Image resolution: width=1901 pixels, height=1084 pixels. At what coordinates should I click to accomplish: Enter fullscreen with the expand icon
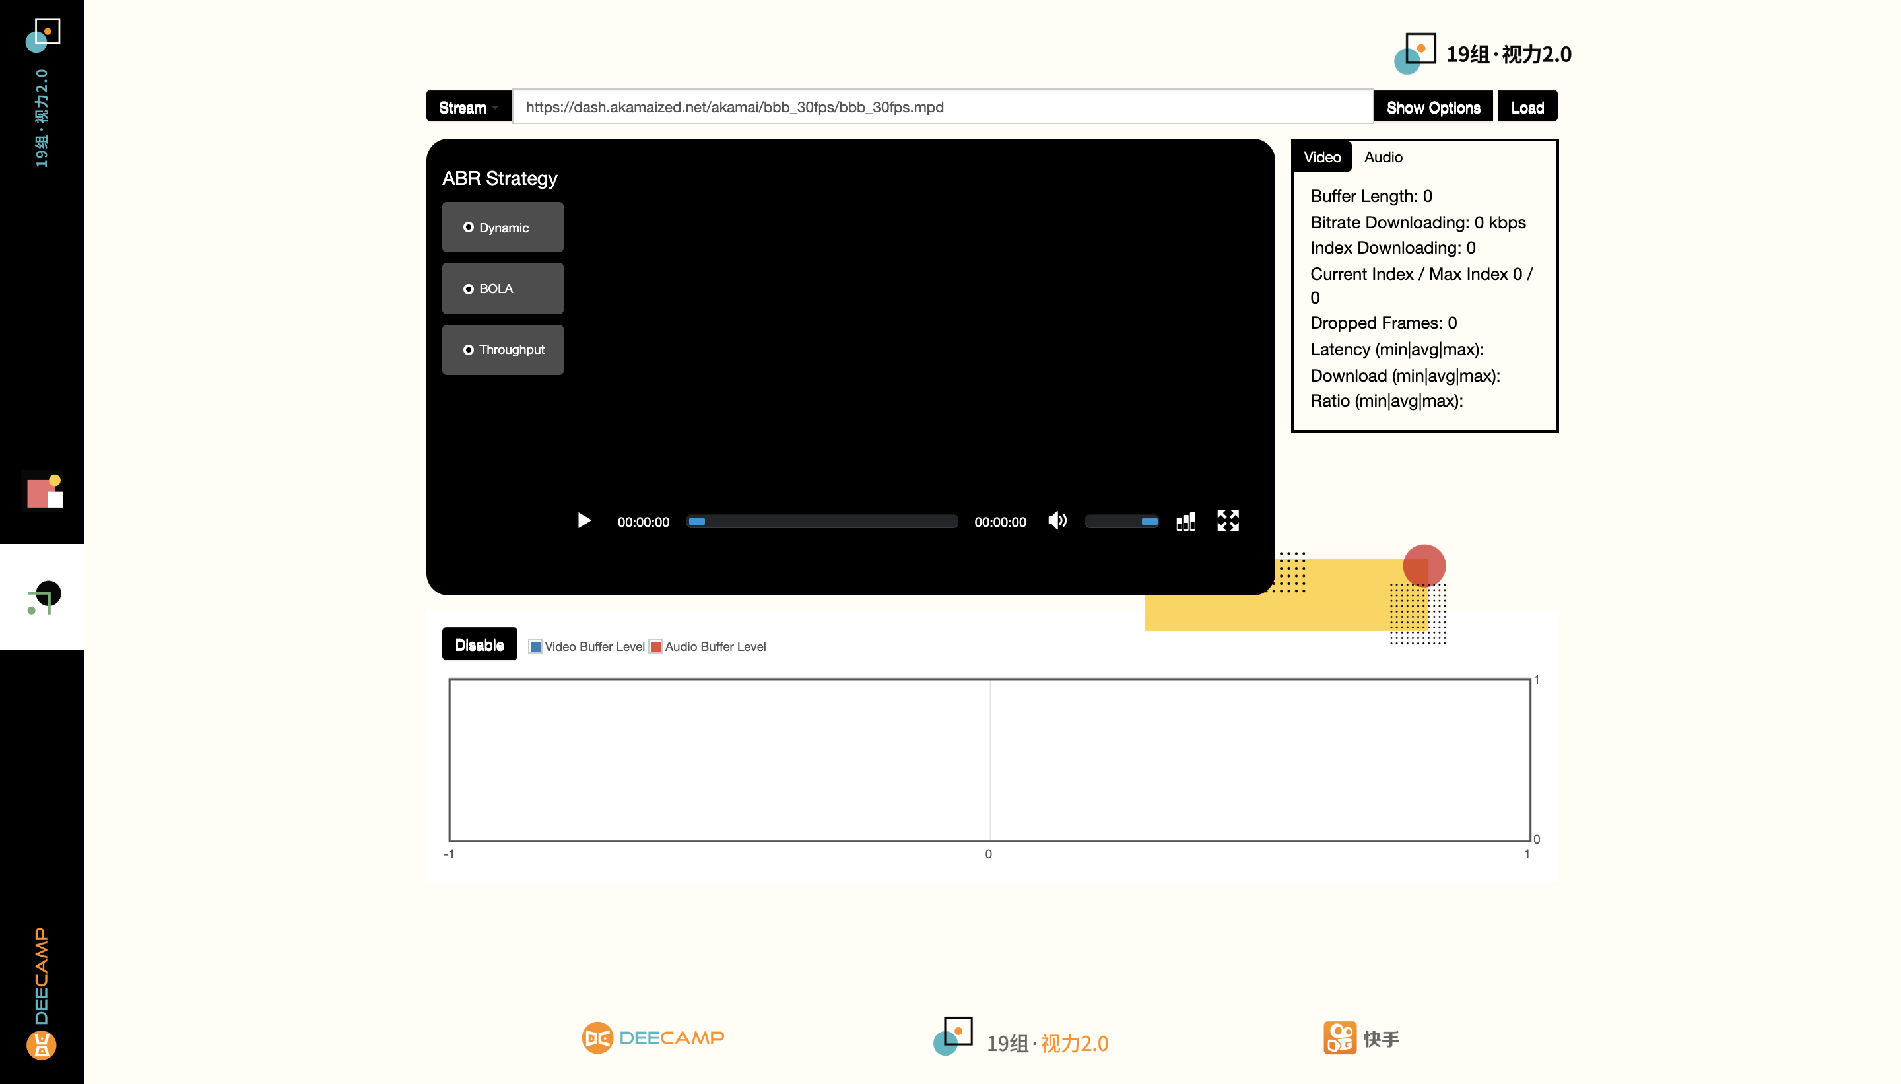[1227, 520]
